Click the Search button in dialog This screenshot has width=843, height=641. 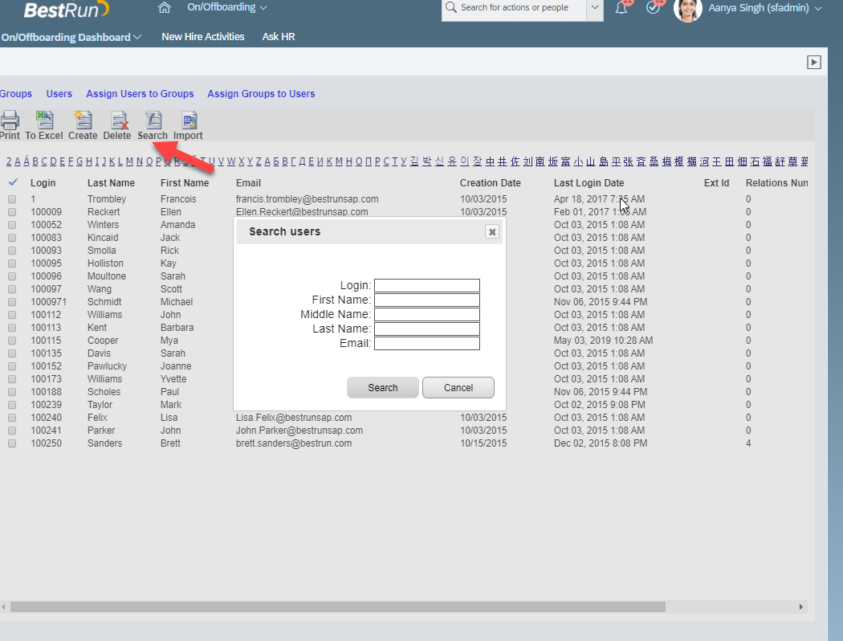tap(383, 388)
